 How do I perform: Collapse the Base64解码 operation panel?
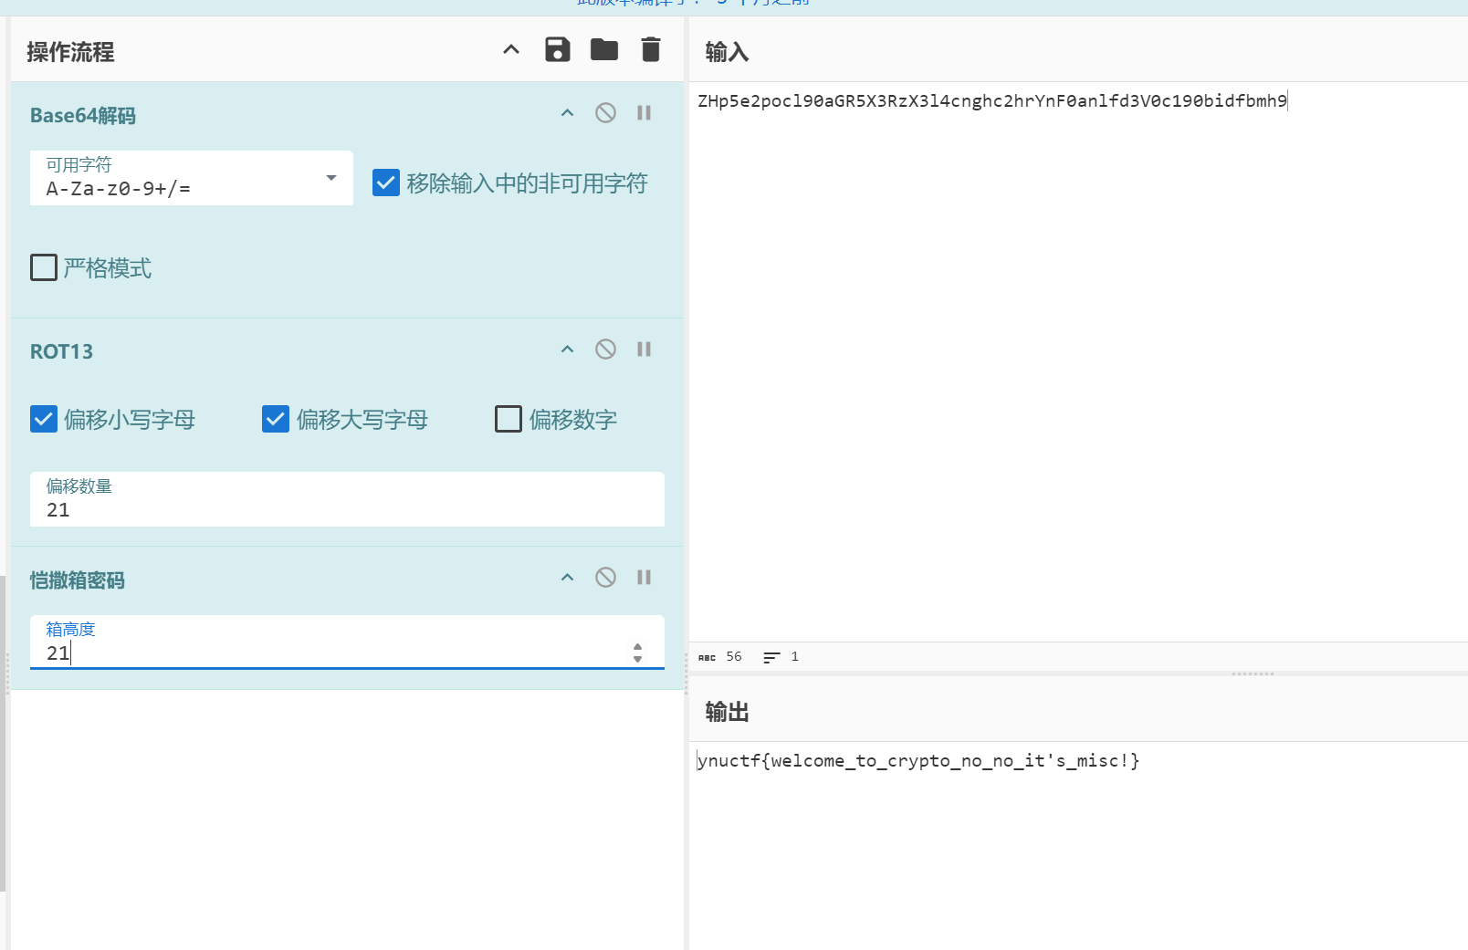tap(567, 113)
